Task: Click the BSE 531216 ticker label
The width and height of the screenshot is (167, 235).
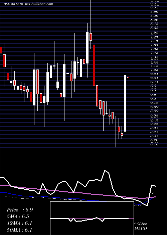Action: tap(13, 4)
